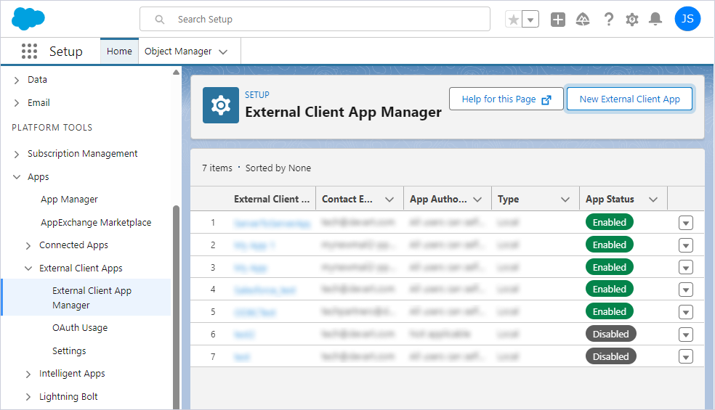Open row 4 actions dropdown
The height and width of the screenshot is (410, 715).
tap(686, 290)
